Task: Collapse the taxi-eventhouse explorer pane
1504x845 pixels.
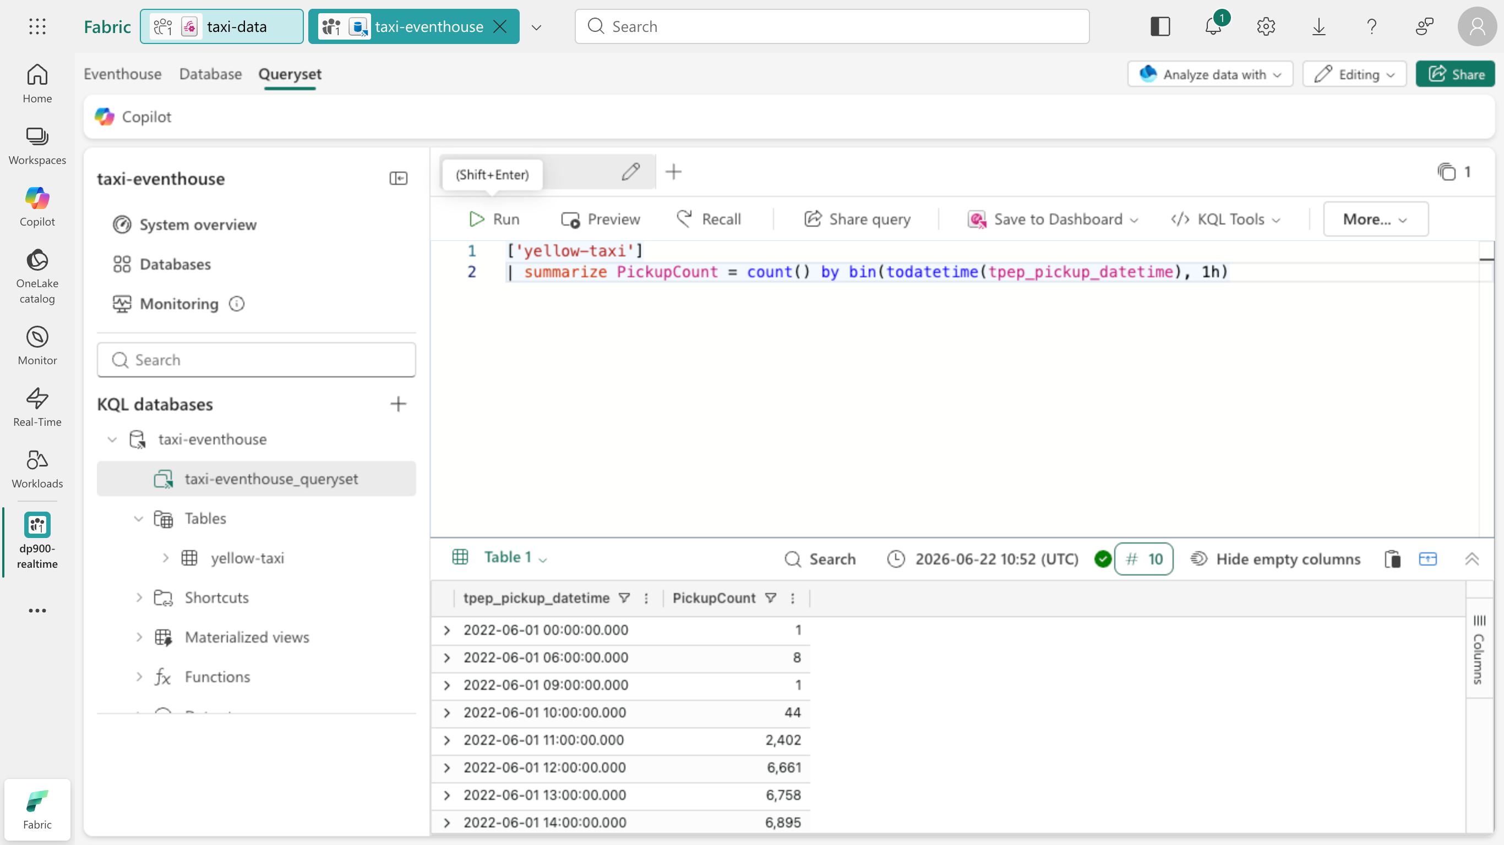Action: click(x=398, y=178)
